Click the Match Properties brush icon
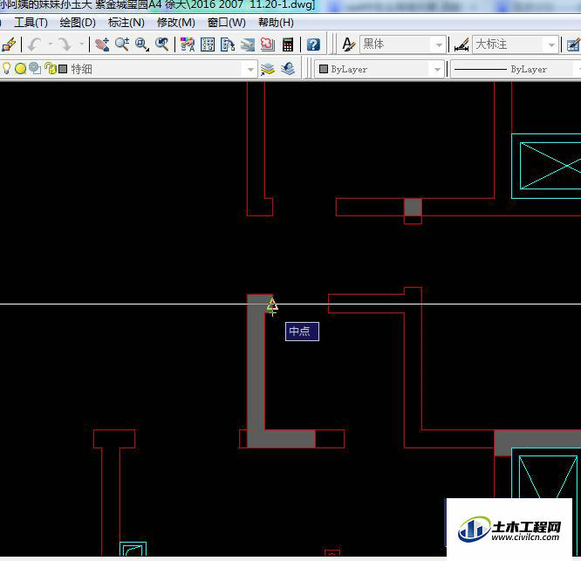The width and height of the screenshot is (581, 561). click(8, 44)
